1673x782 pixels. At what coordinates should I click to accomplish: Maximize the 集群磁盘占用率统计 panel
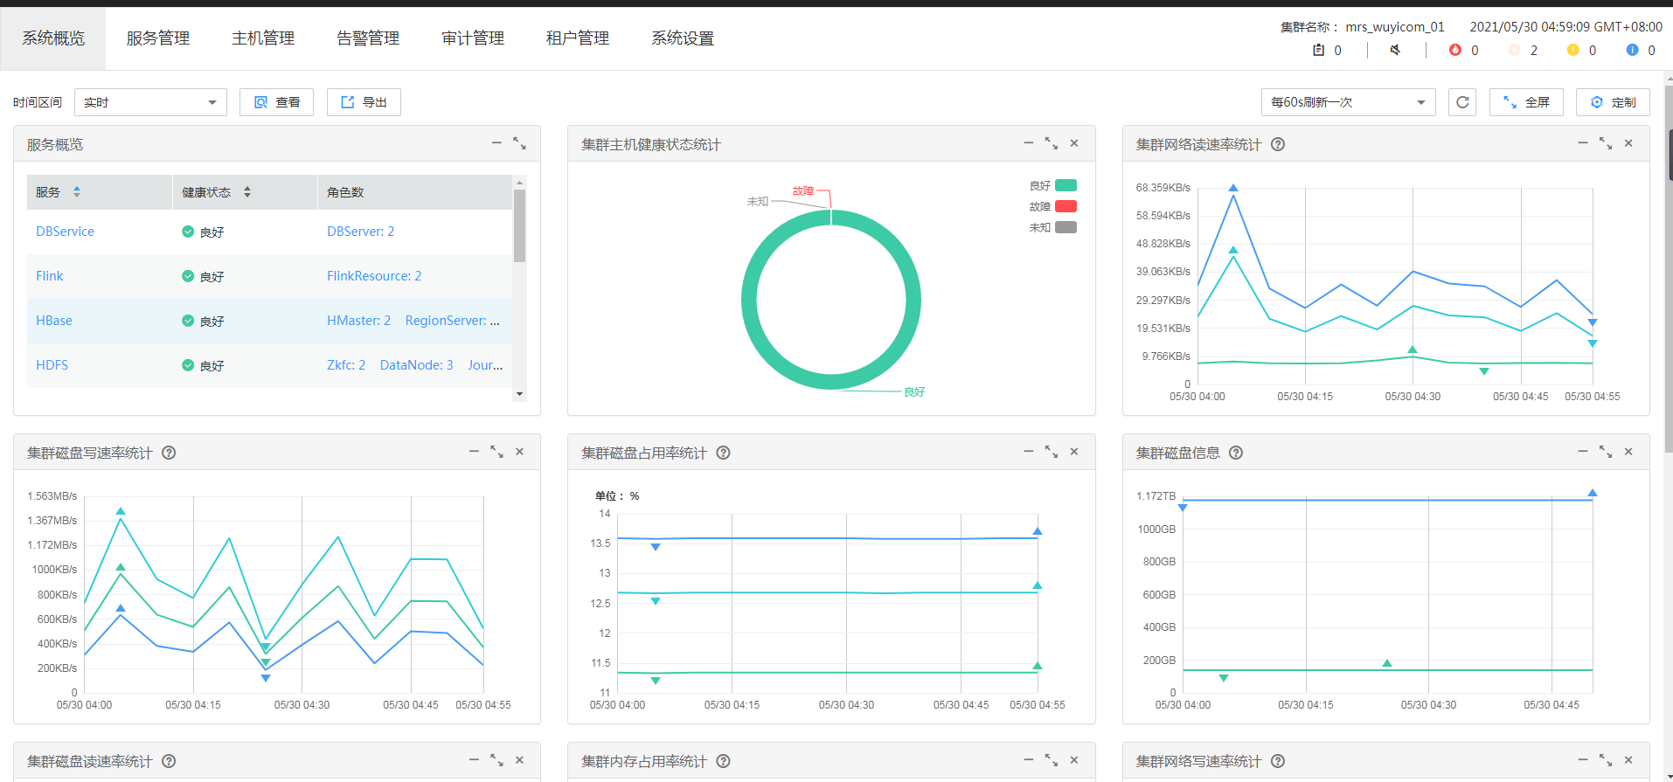click(x=1052, y=452)
